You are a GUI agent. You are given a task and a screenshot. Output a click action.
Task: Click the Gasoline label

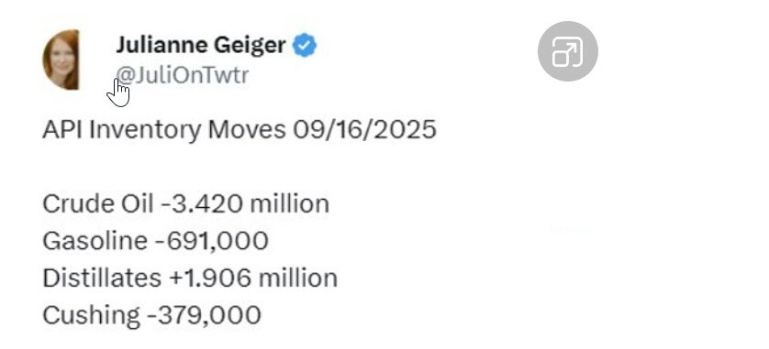pos(95,241)
